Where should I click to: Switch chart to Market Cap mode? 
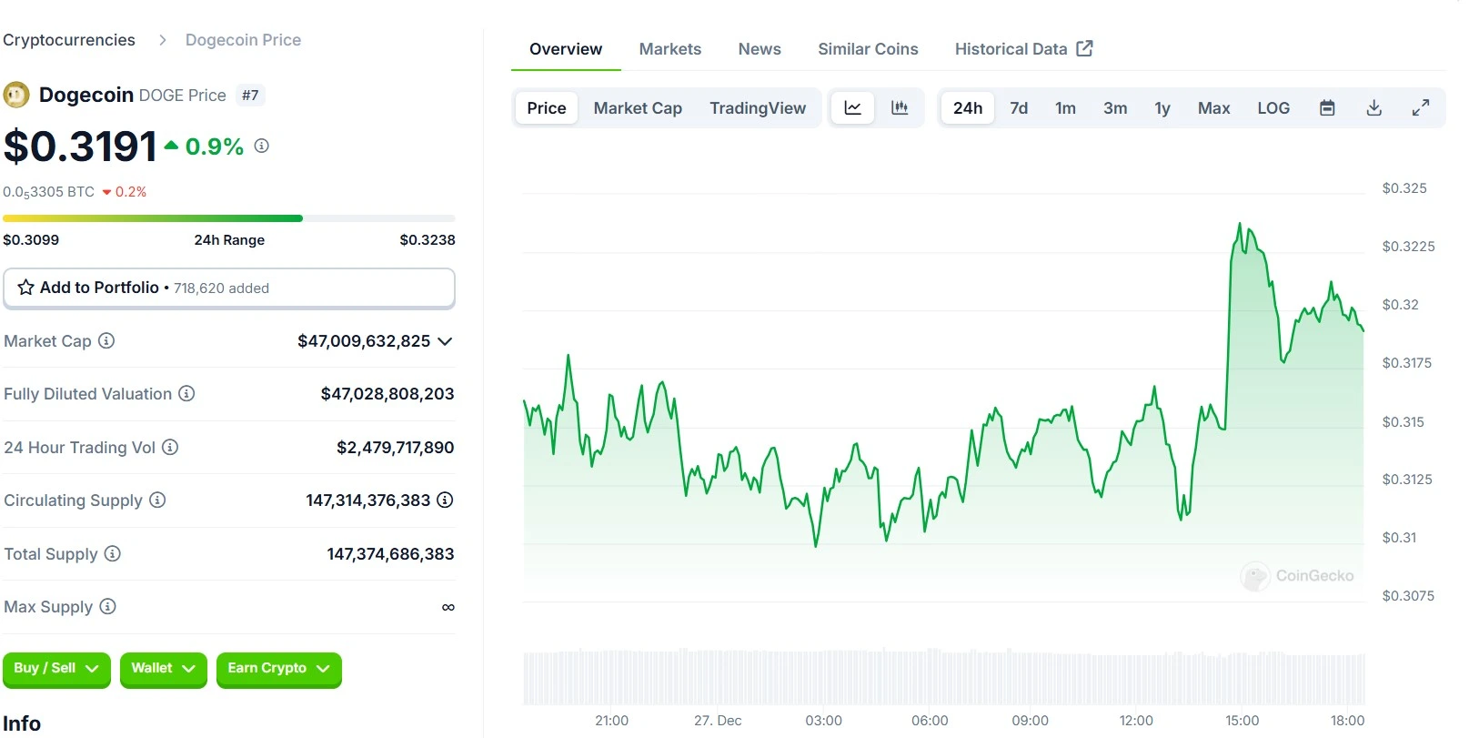pyautogui.click(x=637, y=108)
